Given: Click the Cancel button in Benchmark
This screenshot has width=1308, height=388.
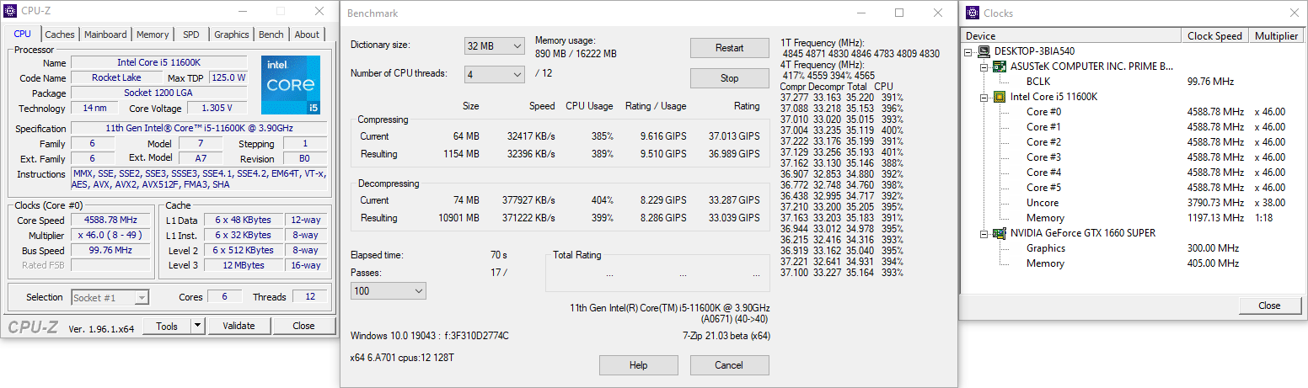Looking at the screenshot, I should point(730,365).
